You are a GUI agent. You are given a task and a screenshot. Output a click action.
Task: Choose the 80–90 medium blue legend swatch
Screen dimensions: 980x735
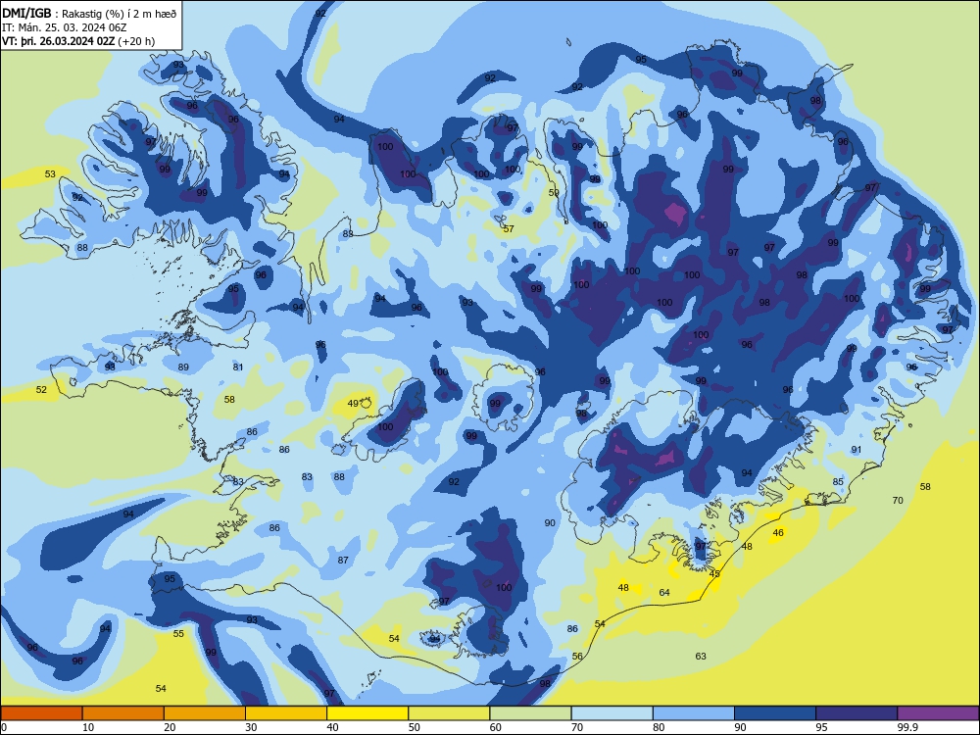coord(694,713)
